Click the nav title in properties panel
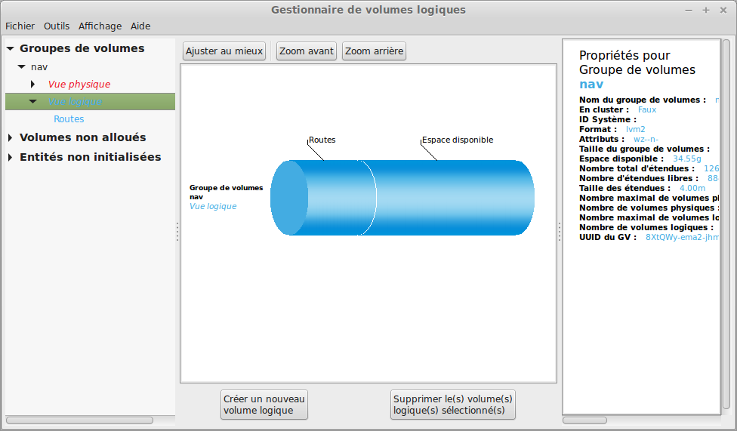This screenshot has height=431, width=737. click(x=591, y=84)
